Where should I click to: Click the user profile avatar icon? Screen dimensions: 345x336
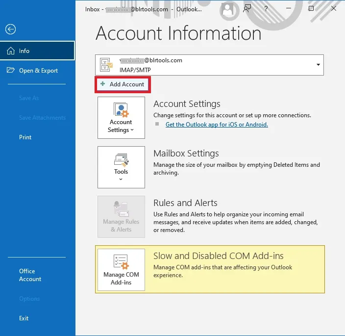pyautogui.click(x=228, y=9)
